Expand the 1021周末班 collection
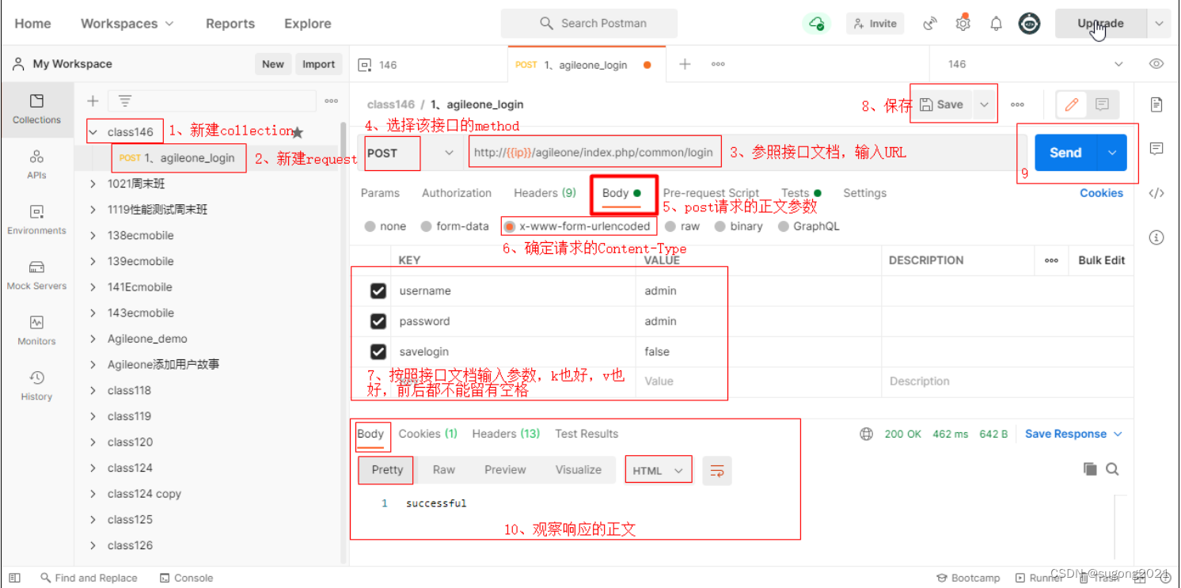The image size is (1181, 588). point(93,184)
